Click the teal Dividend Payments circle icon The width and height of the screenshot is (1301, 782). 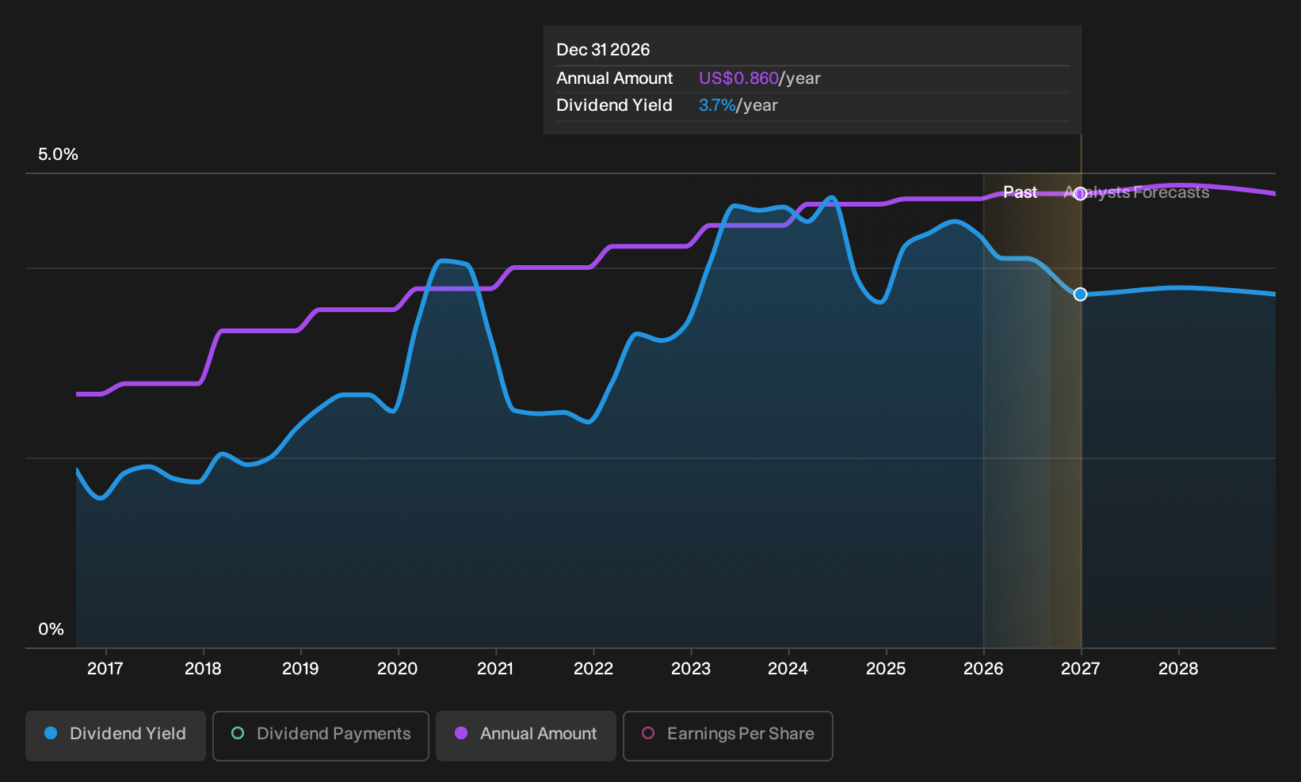[x=238, y=734]
